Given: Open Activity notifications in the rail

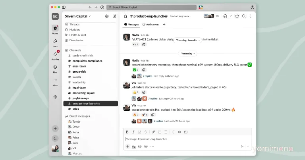Looking at the screenshot, I should pos(55,56).
